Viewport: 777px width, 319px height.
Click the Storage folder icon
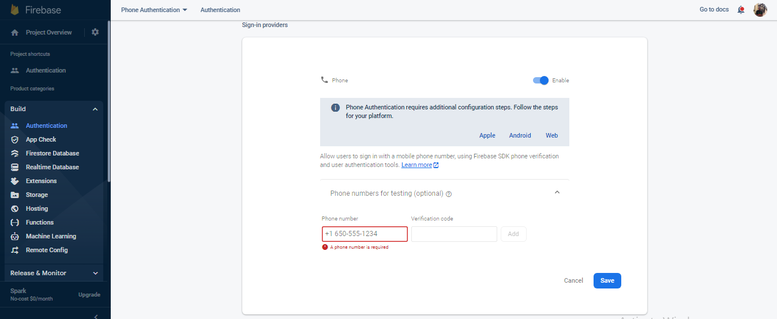15,195
